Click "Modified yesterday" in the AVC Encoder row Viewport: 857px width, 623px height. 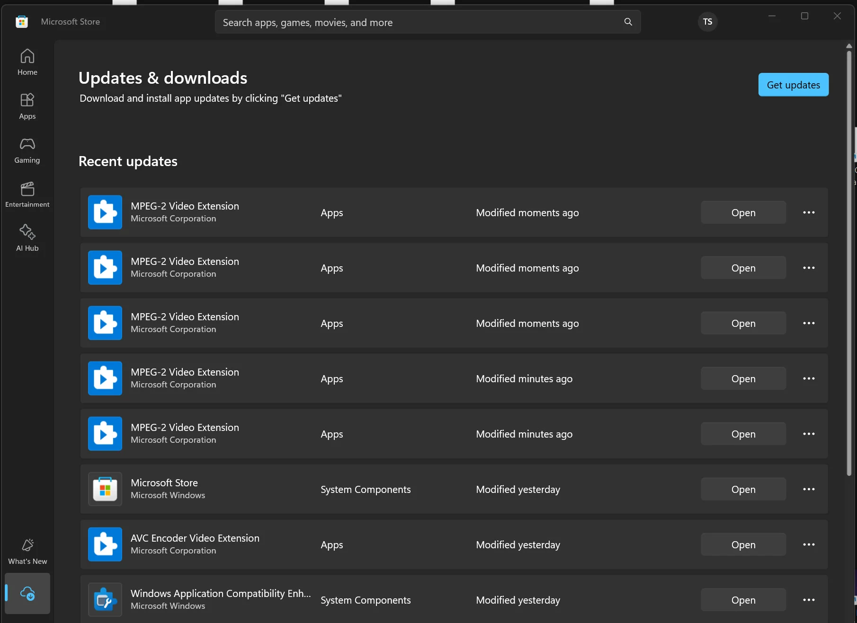(x=518, y=545)
